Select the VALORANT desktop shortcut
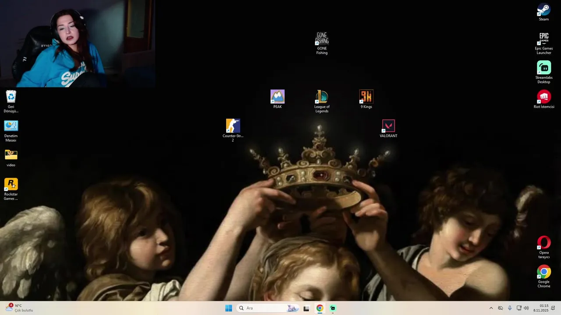 pyautogui.click(x=388, y=129)
